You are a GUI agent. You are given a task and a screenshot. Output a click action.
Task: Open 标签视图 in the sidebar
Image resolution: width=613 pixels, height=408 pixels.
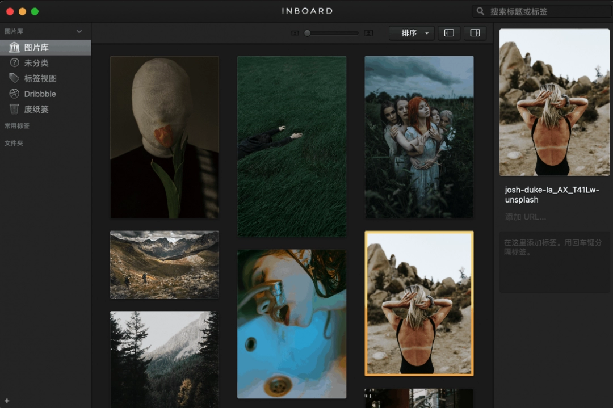click(x=40, y=78)
